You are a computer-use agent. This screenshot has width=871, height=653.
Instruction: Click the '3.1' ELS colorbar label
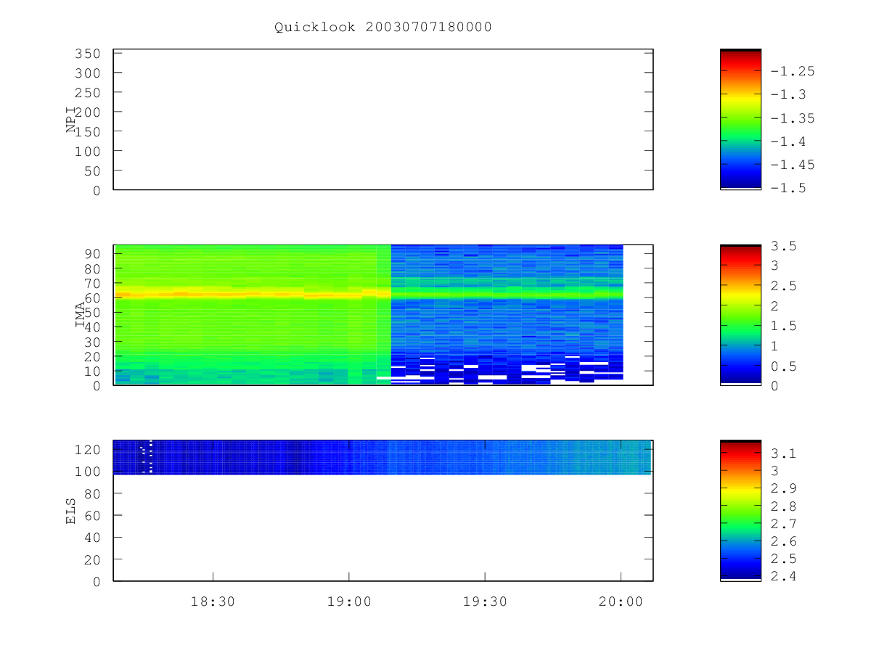[x=784, y=453]
